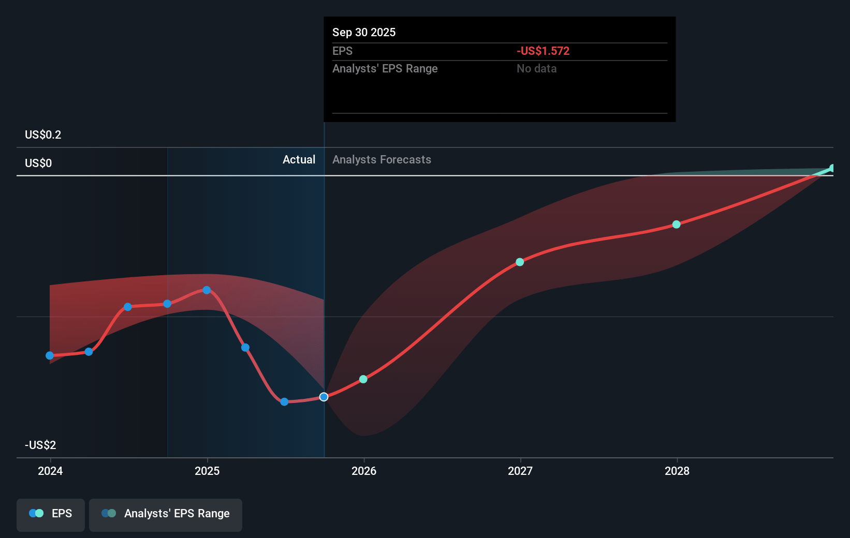The image size is (850, 538).
Task: Click the Analysts Forecasts region label
Action: 382,160
